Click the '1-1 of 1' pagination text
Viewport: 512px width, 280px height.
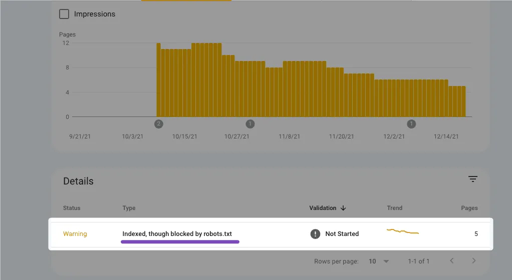[x=419, y=261]
